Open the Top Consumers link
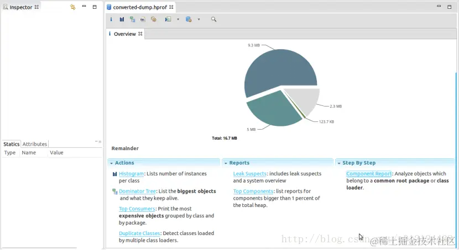This screenshot has width=459, height=250. click(137, 209)
